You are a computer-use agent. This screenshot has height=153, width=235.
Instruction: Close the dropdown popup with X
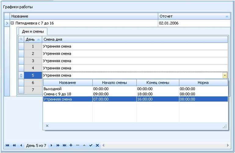[x=47, y=126]
